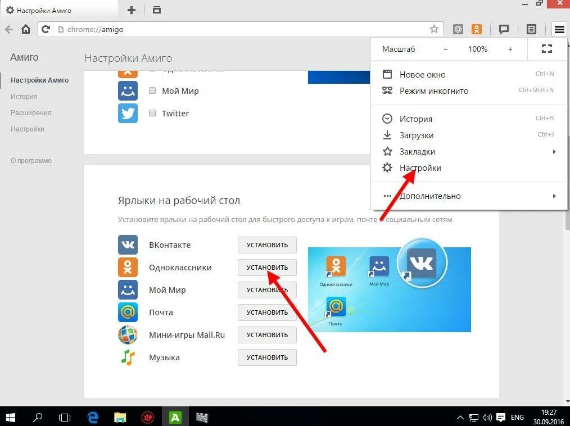Open File Explorer from taskbar
The image size is (570, 426).
point(120,417)
